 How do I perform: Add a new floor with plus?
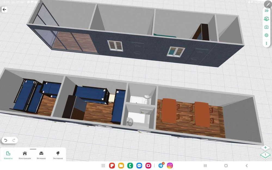(x=265, y=148)
